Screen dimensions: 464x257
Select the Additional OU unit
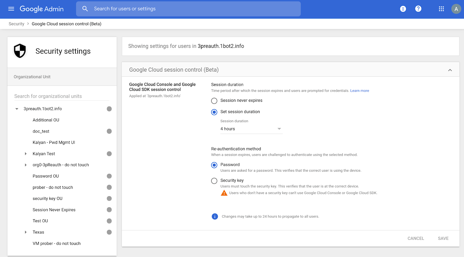point(46,120)
